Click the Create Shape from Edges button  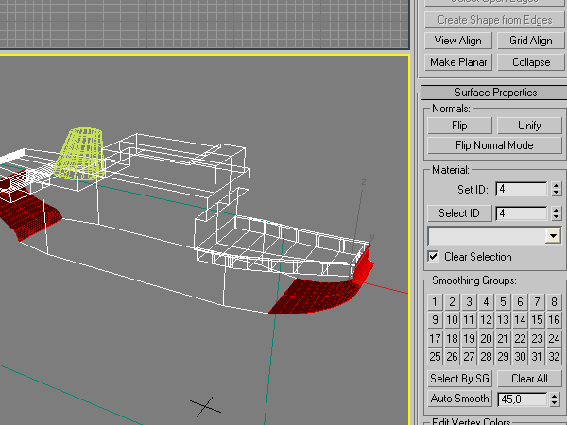(x=494, y=20)
